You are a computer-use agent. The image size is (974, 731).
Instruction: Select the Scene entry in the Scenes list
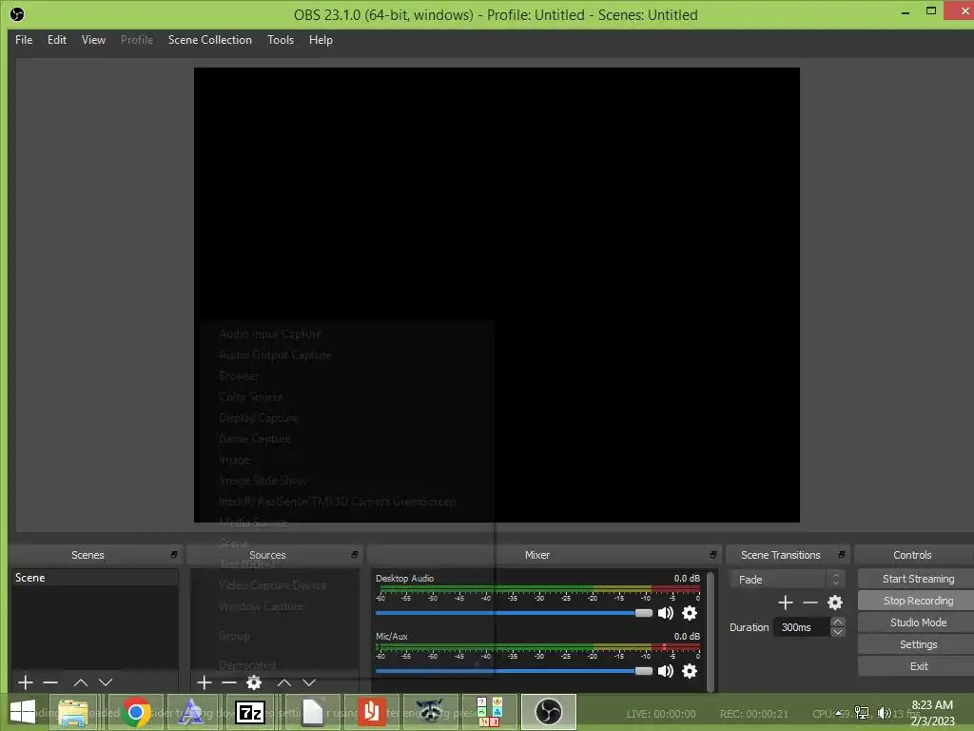[x=94, y=578]
